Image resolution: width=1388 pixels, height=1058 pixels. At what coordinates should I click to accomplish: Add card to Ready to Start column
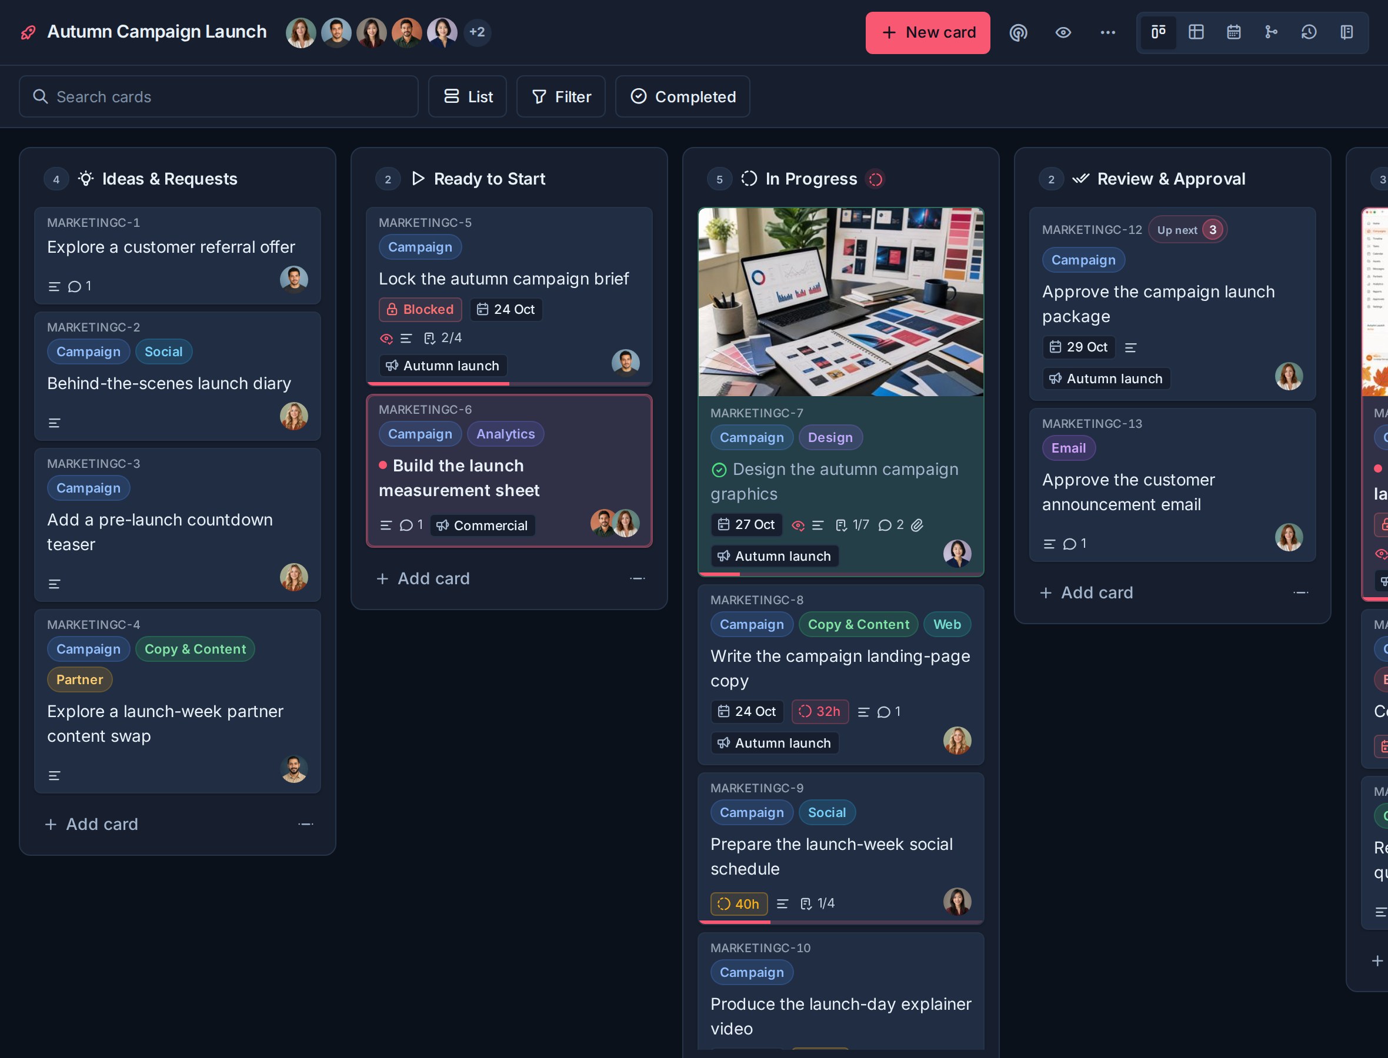pos(423,578)
